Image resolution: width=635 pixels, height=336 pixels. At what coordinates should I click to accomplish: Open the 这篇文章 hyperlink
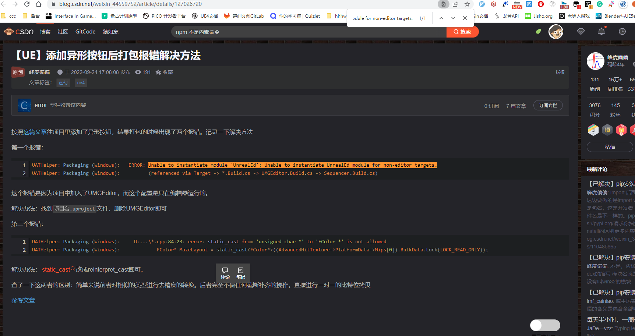pos(35,132)
